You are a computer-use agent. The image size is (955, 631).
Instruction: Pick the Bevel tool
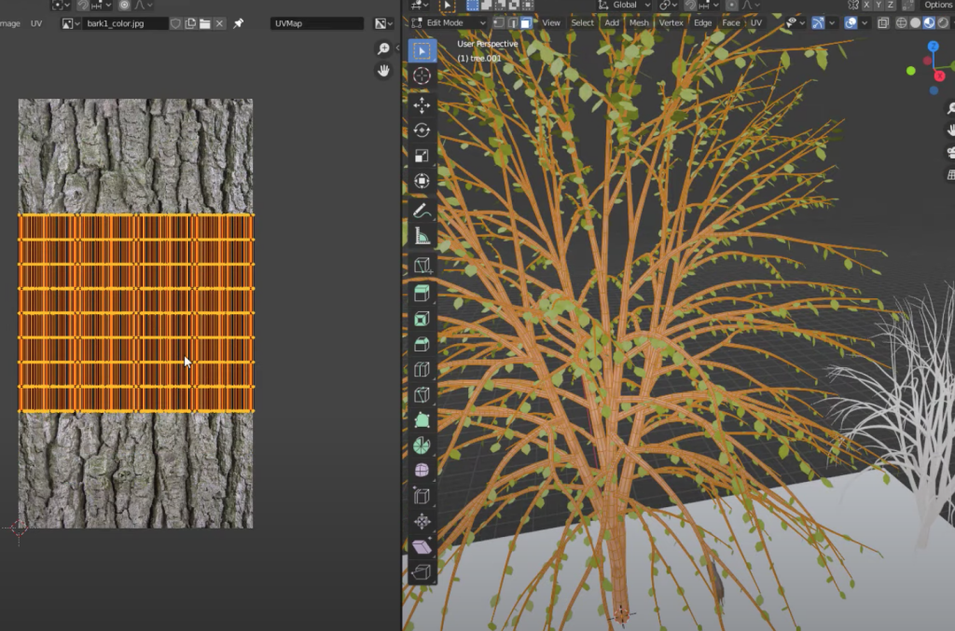click(422, 345)
